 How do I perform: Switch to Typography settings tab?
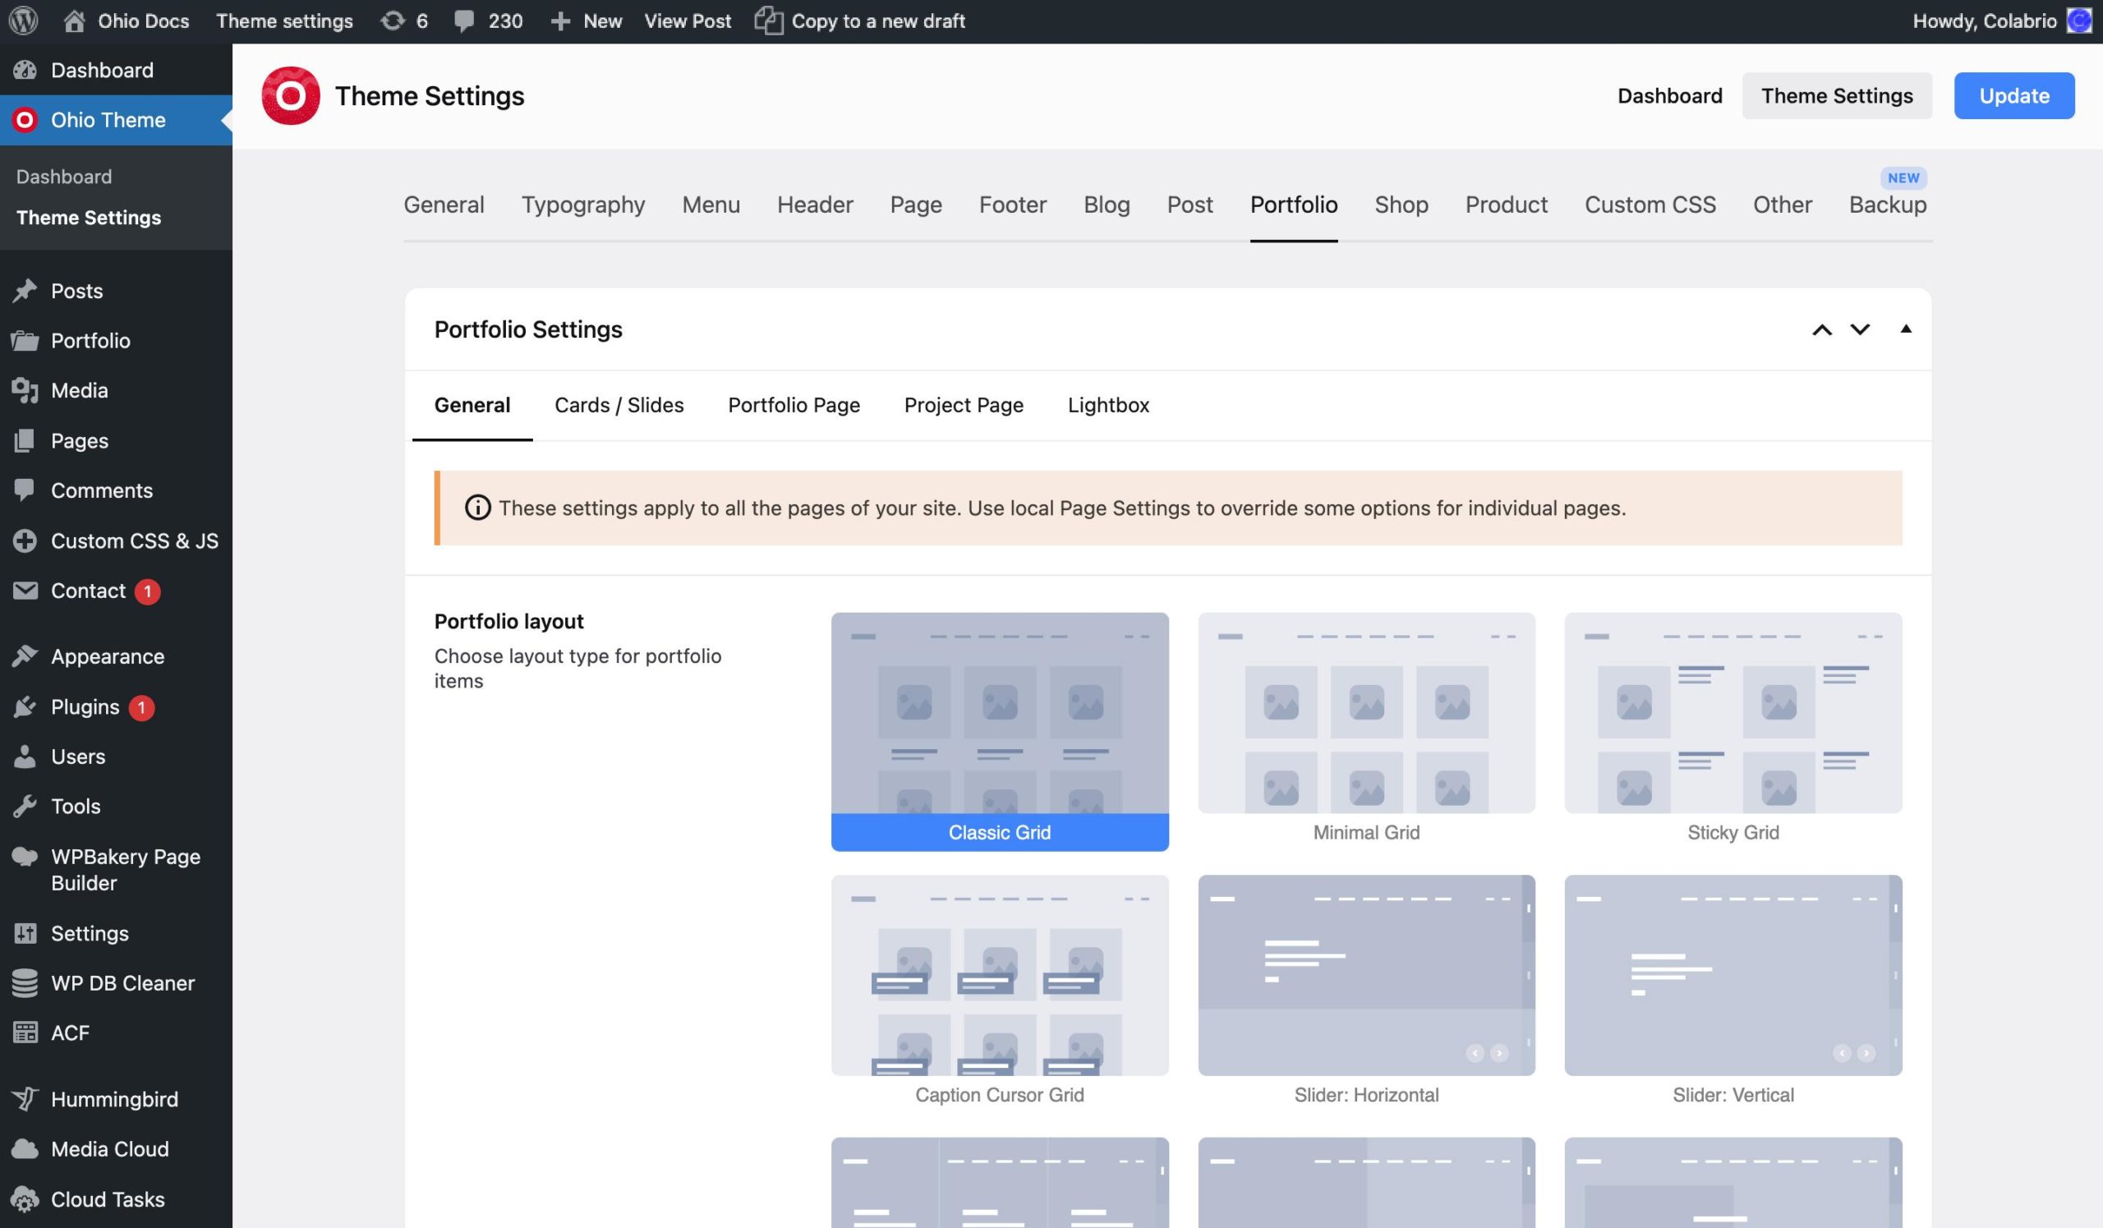583,205
